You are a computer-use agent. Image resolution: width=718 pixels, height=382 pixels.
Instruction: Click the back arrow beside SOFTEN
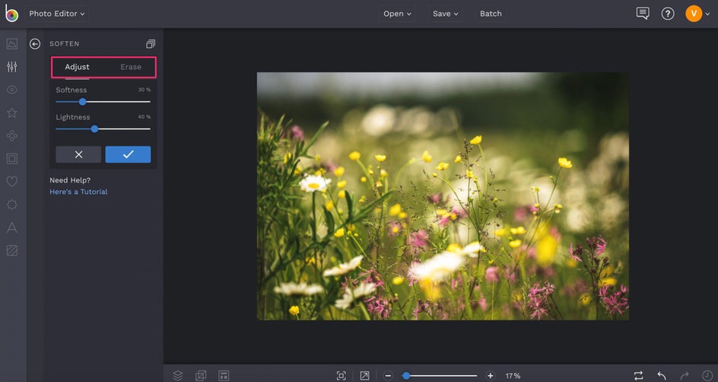35,44
